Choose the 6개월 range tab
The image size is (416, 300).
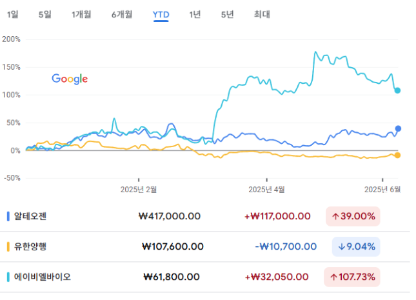coord(122,14)
